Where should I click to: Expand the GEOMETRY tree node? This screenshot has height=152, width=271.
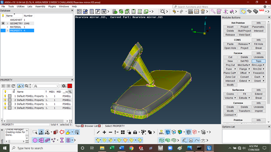(x=7, y=24)
